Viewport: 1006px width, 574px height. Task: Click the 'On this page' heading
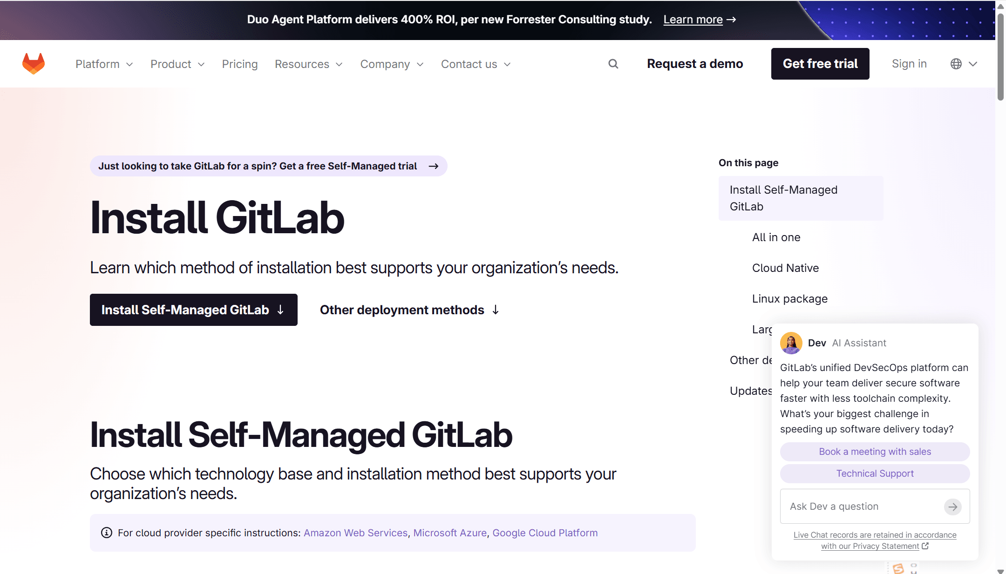748,163
